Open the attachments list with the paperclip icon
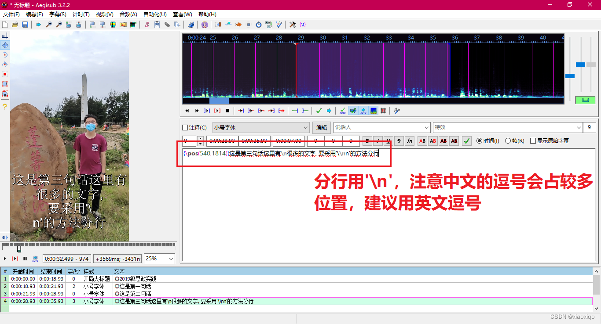The image size is (601, 324). point(166,25)
